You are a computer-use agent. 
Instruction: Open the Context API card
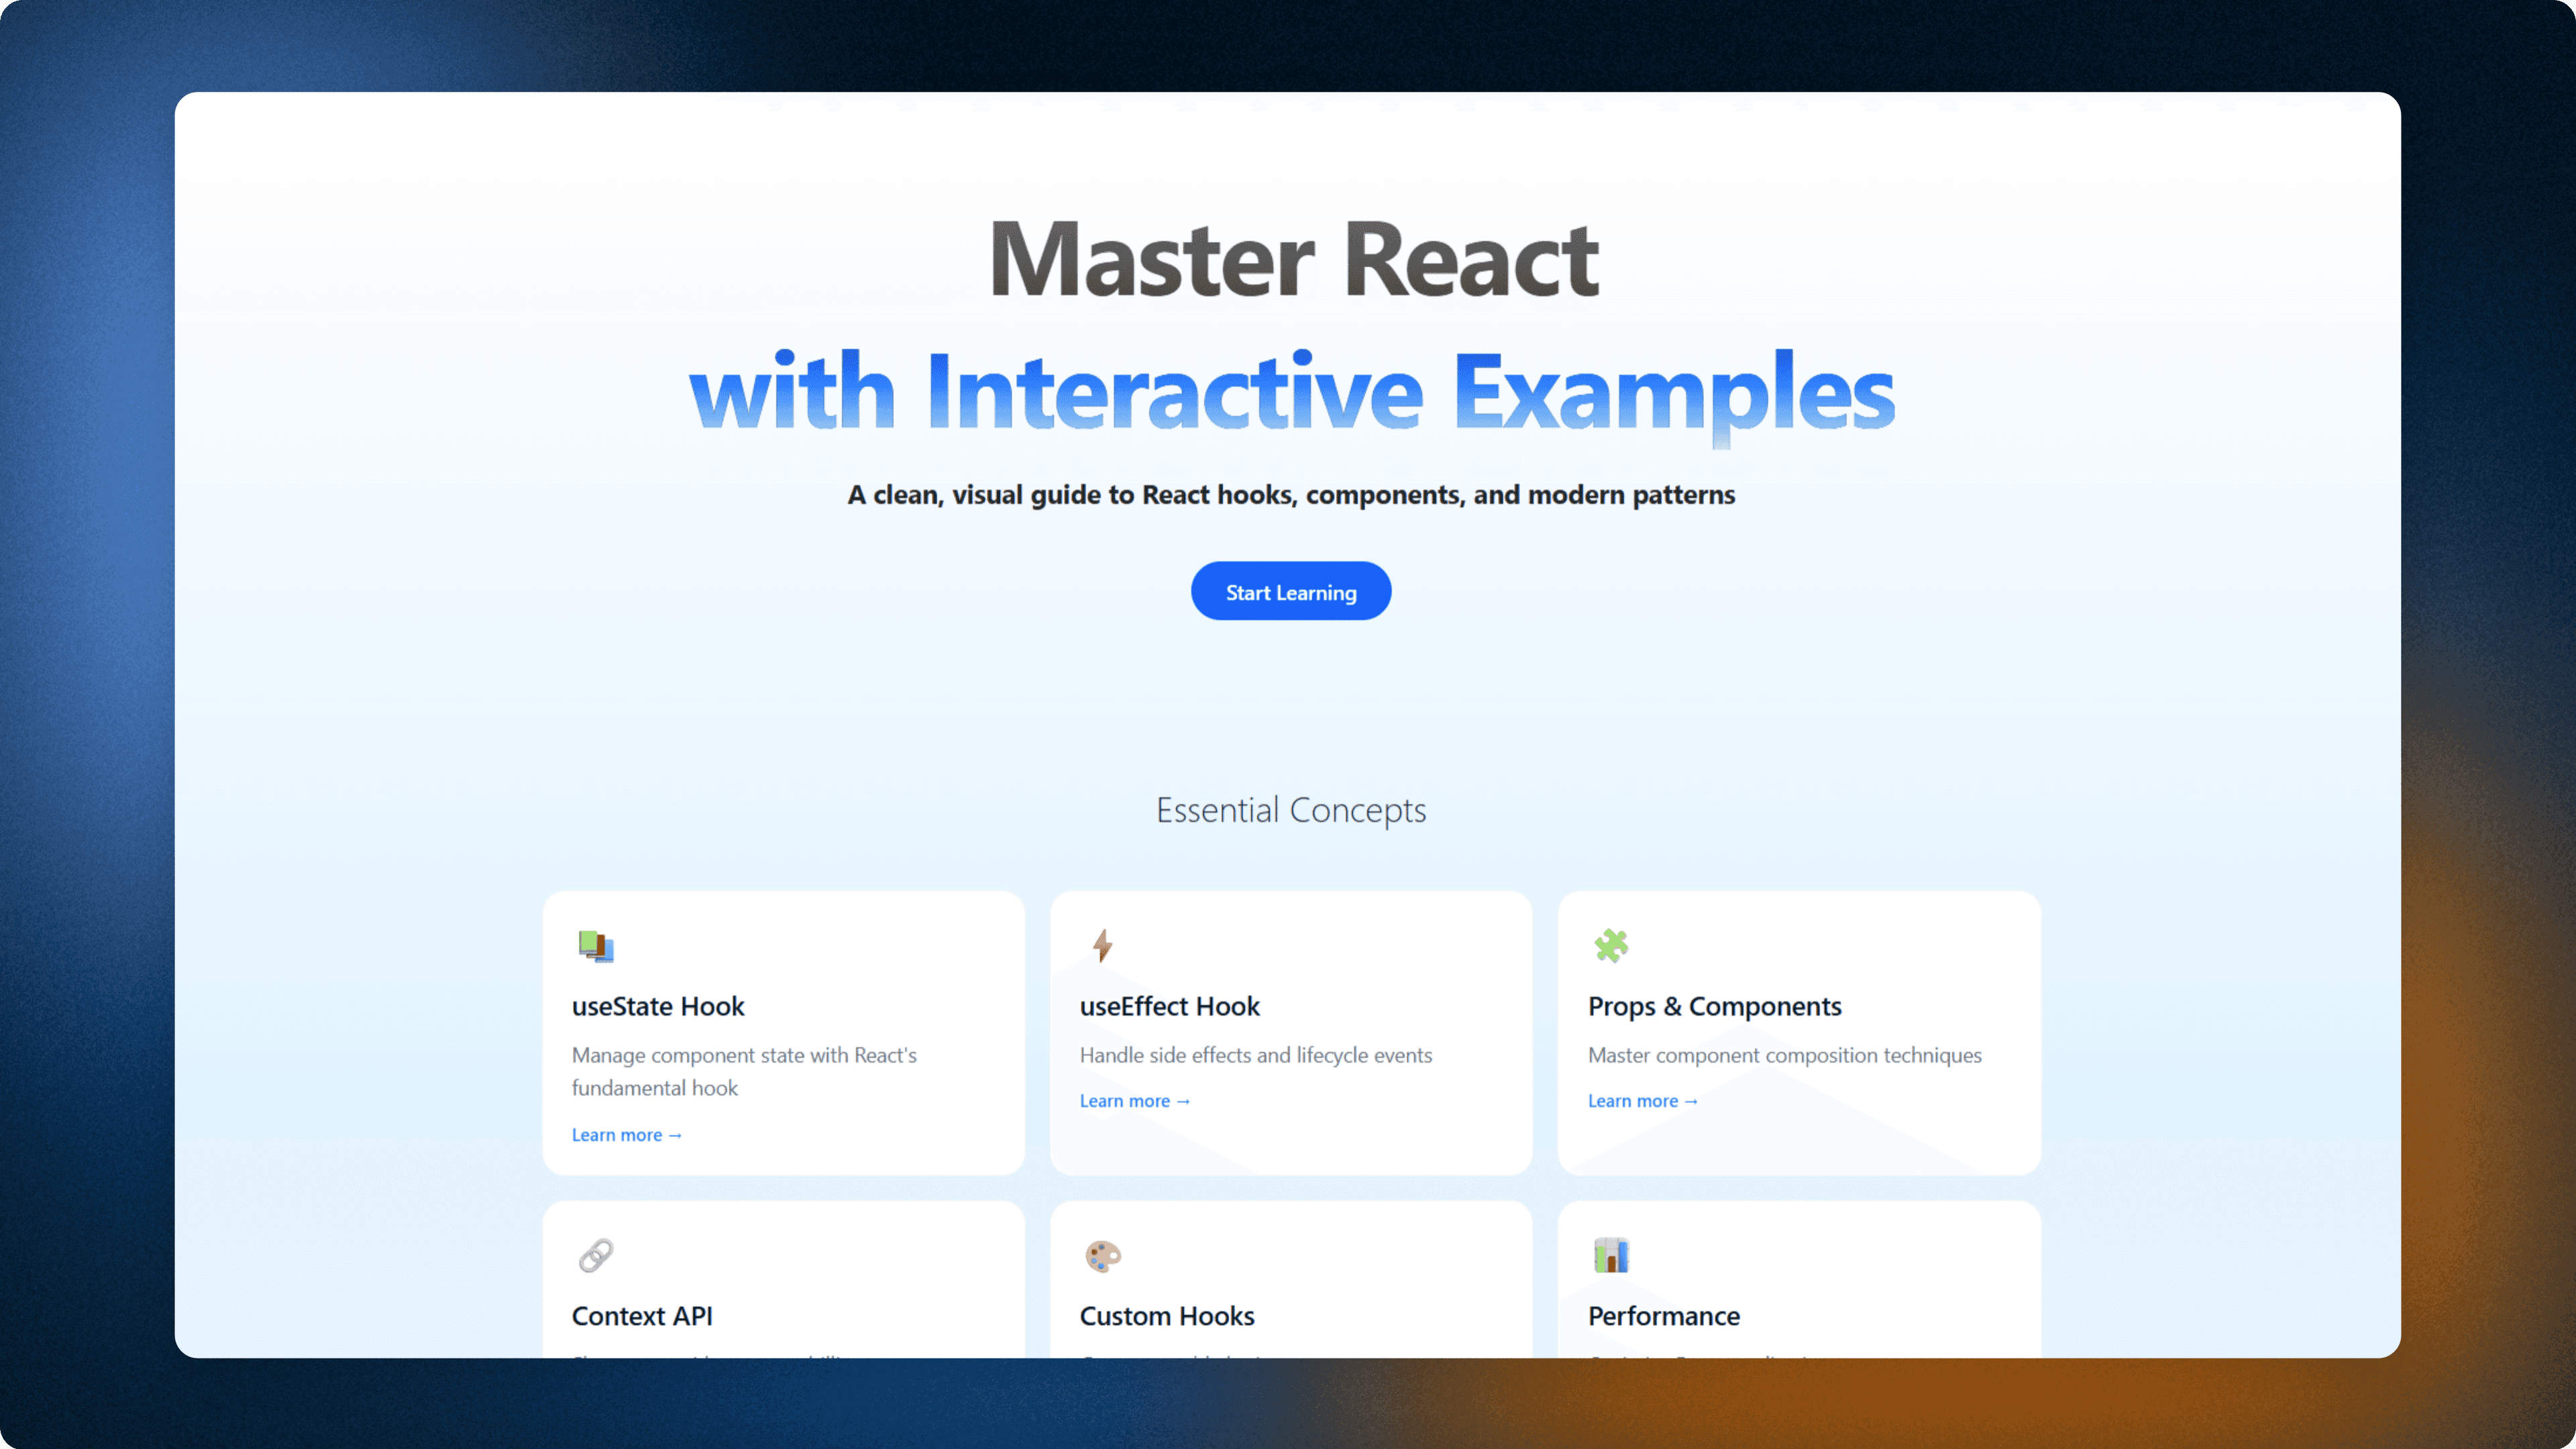coord(783,1290)
